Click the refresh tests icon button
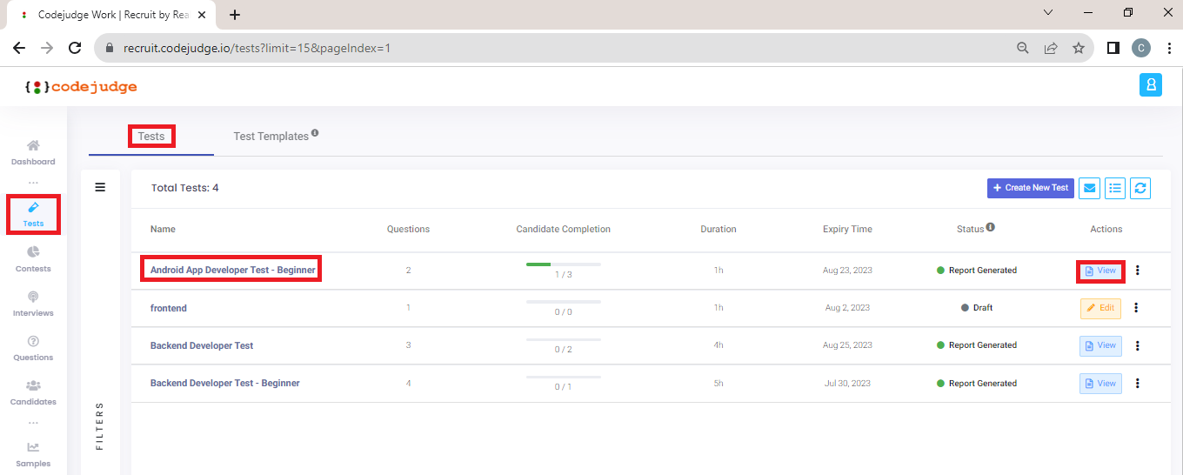1183x475 pixels. [x=1140, y=188]
